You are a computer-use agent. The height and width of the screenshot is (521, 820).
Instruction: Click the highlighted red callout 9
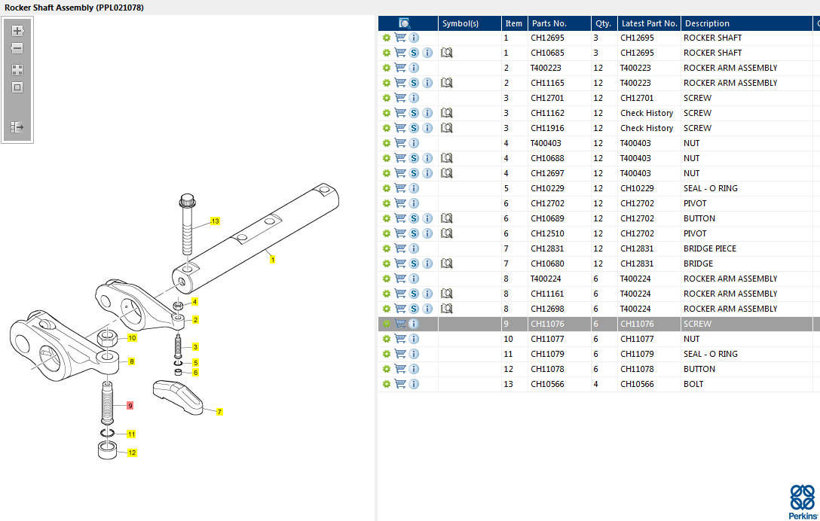click(x=130, y=406)
